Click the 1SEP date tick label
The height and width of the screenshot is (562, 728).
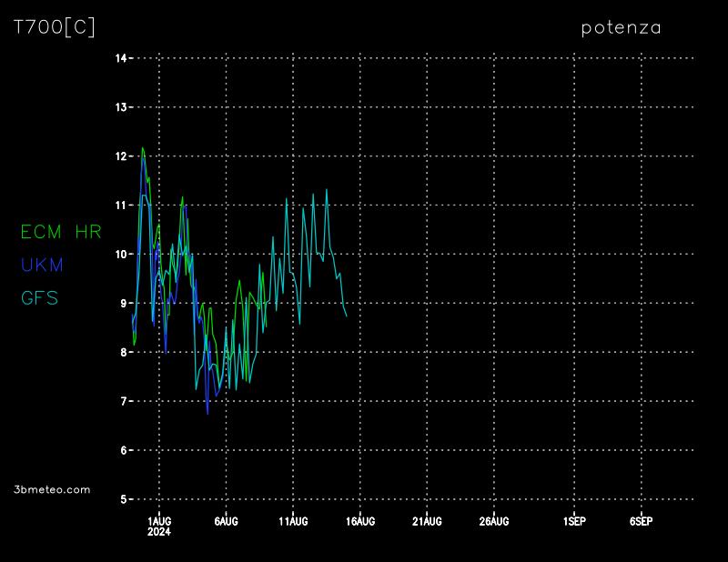574,522
